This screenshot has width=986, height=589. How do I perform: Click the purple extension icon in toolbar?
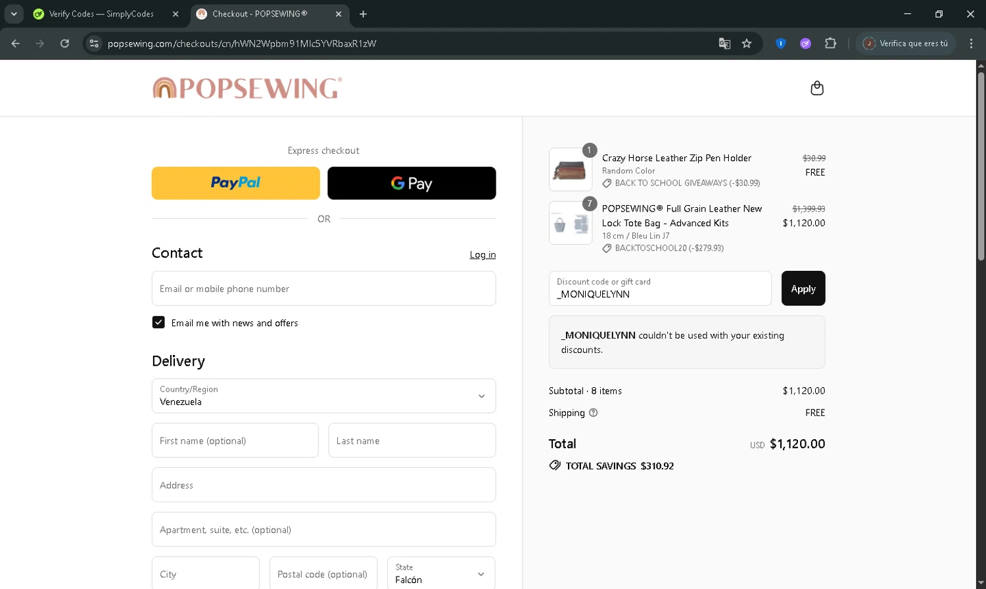(805, 43)
